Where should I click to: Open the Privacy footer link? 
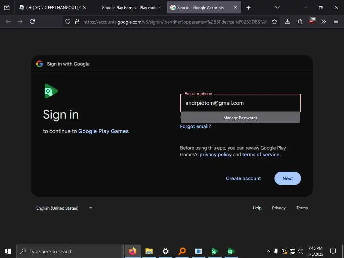[278, 208]
